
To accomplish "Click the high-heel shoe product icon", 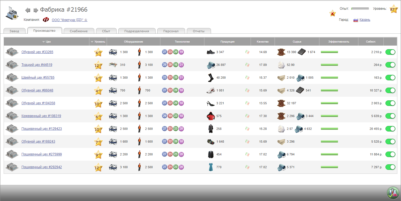I will [x=211, y=103].
